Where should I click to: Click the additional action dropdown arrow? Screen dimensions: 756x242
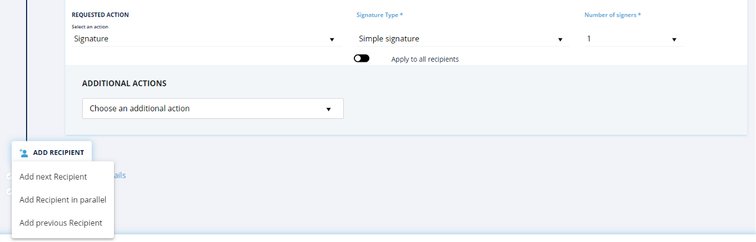tap(328, 109)
